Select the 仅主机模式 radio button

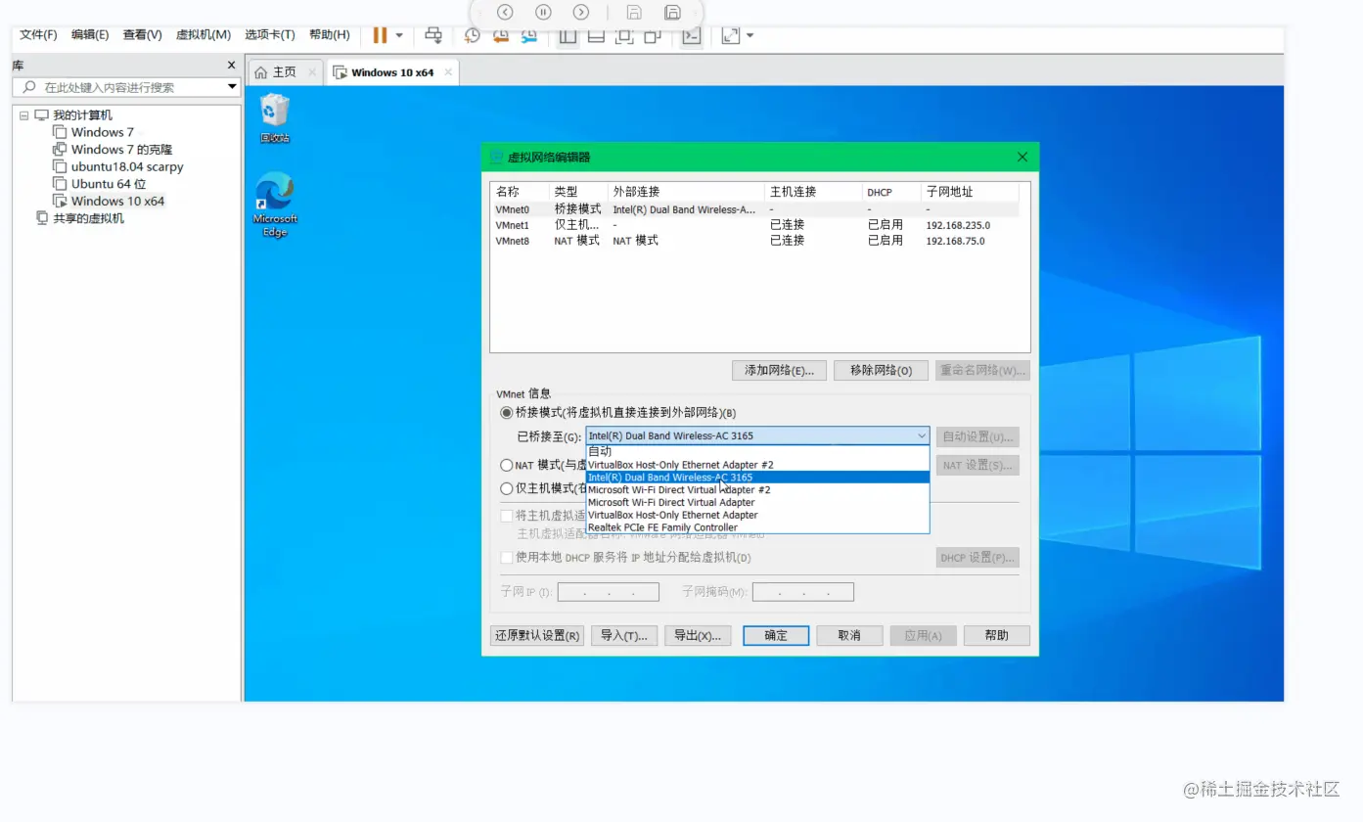[x=507, y=488]
